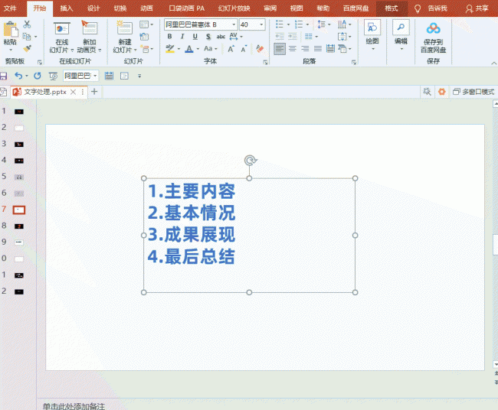Toggle bold formatting
Viewport: 498px width, 410px height.
[169, 37]
